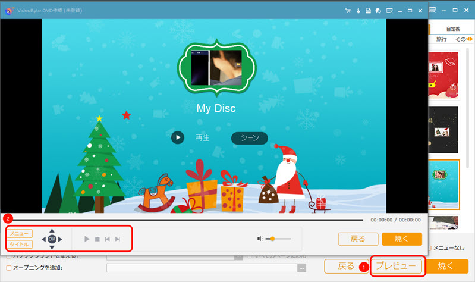
Task: Click the VideoByte app logo
Action: click(x=10, y=11)
